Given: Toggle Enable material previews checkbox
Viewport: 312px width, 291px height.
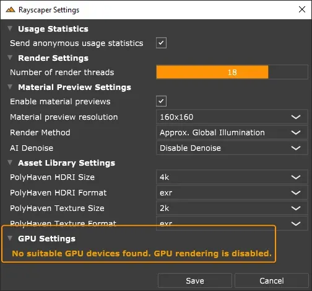Looking at the screenshot, I should pyautogui.click(x=161, y=101).
